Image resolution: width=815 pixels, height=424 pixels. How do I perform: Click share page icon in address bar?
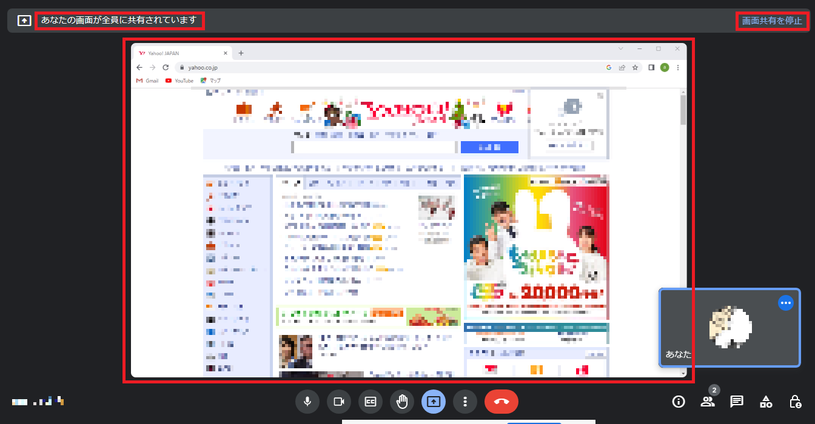pyautogui.click(x=622, y=67)
